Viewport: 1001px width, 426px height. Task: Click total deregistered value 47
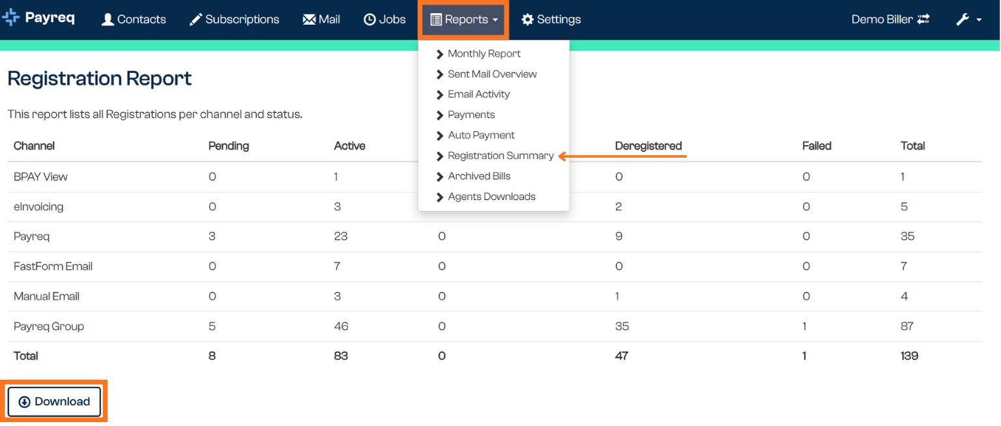point(622,356)
